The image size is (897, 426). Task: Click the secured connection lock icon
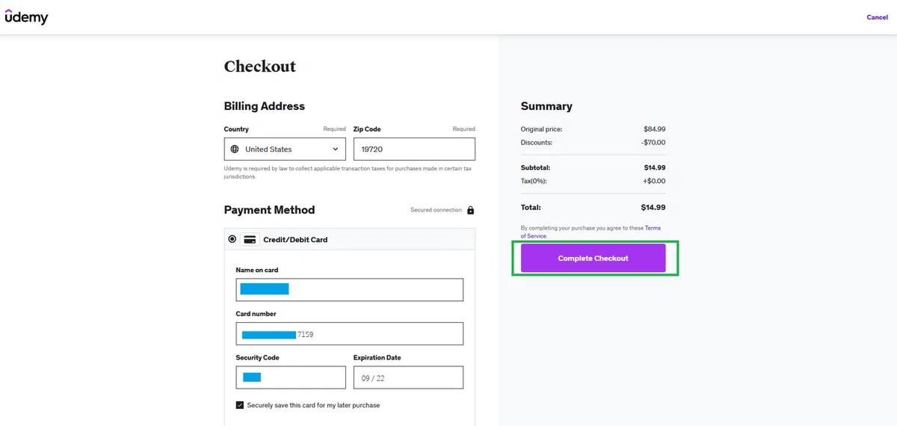pyautogui.click(x=471, y=210)
